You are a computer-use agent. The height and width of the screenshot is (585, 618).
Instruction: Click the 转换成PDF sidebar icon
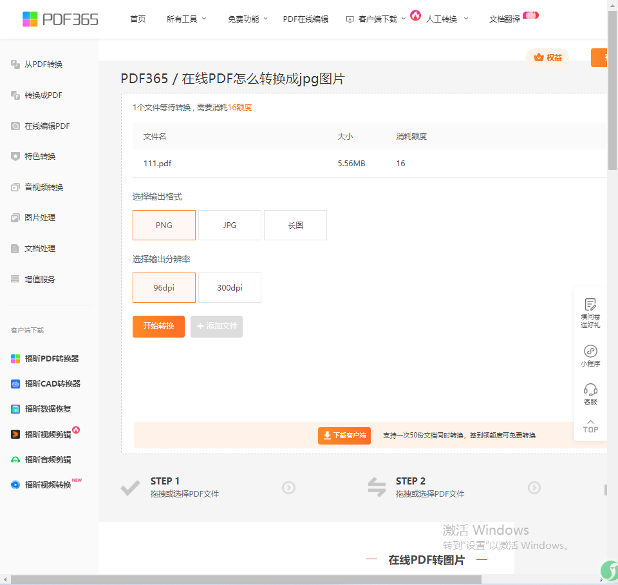15,95
